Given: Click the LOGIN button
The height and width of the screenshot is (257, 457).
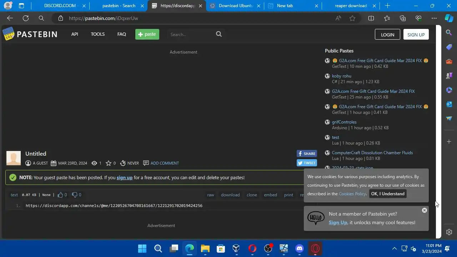Looking at the screenshot, I should click(387, 35).
